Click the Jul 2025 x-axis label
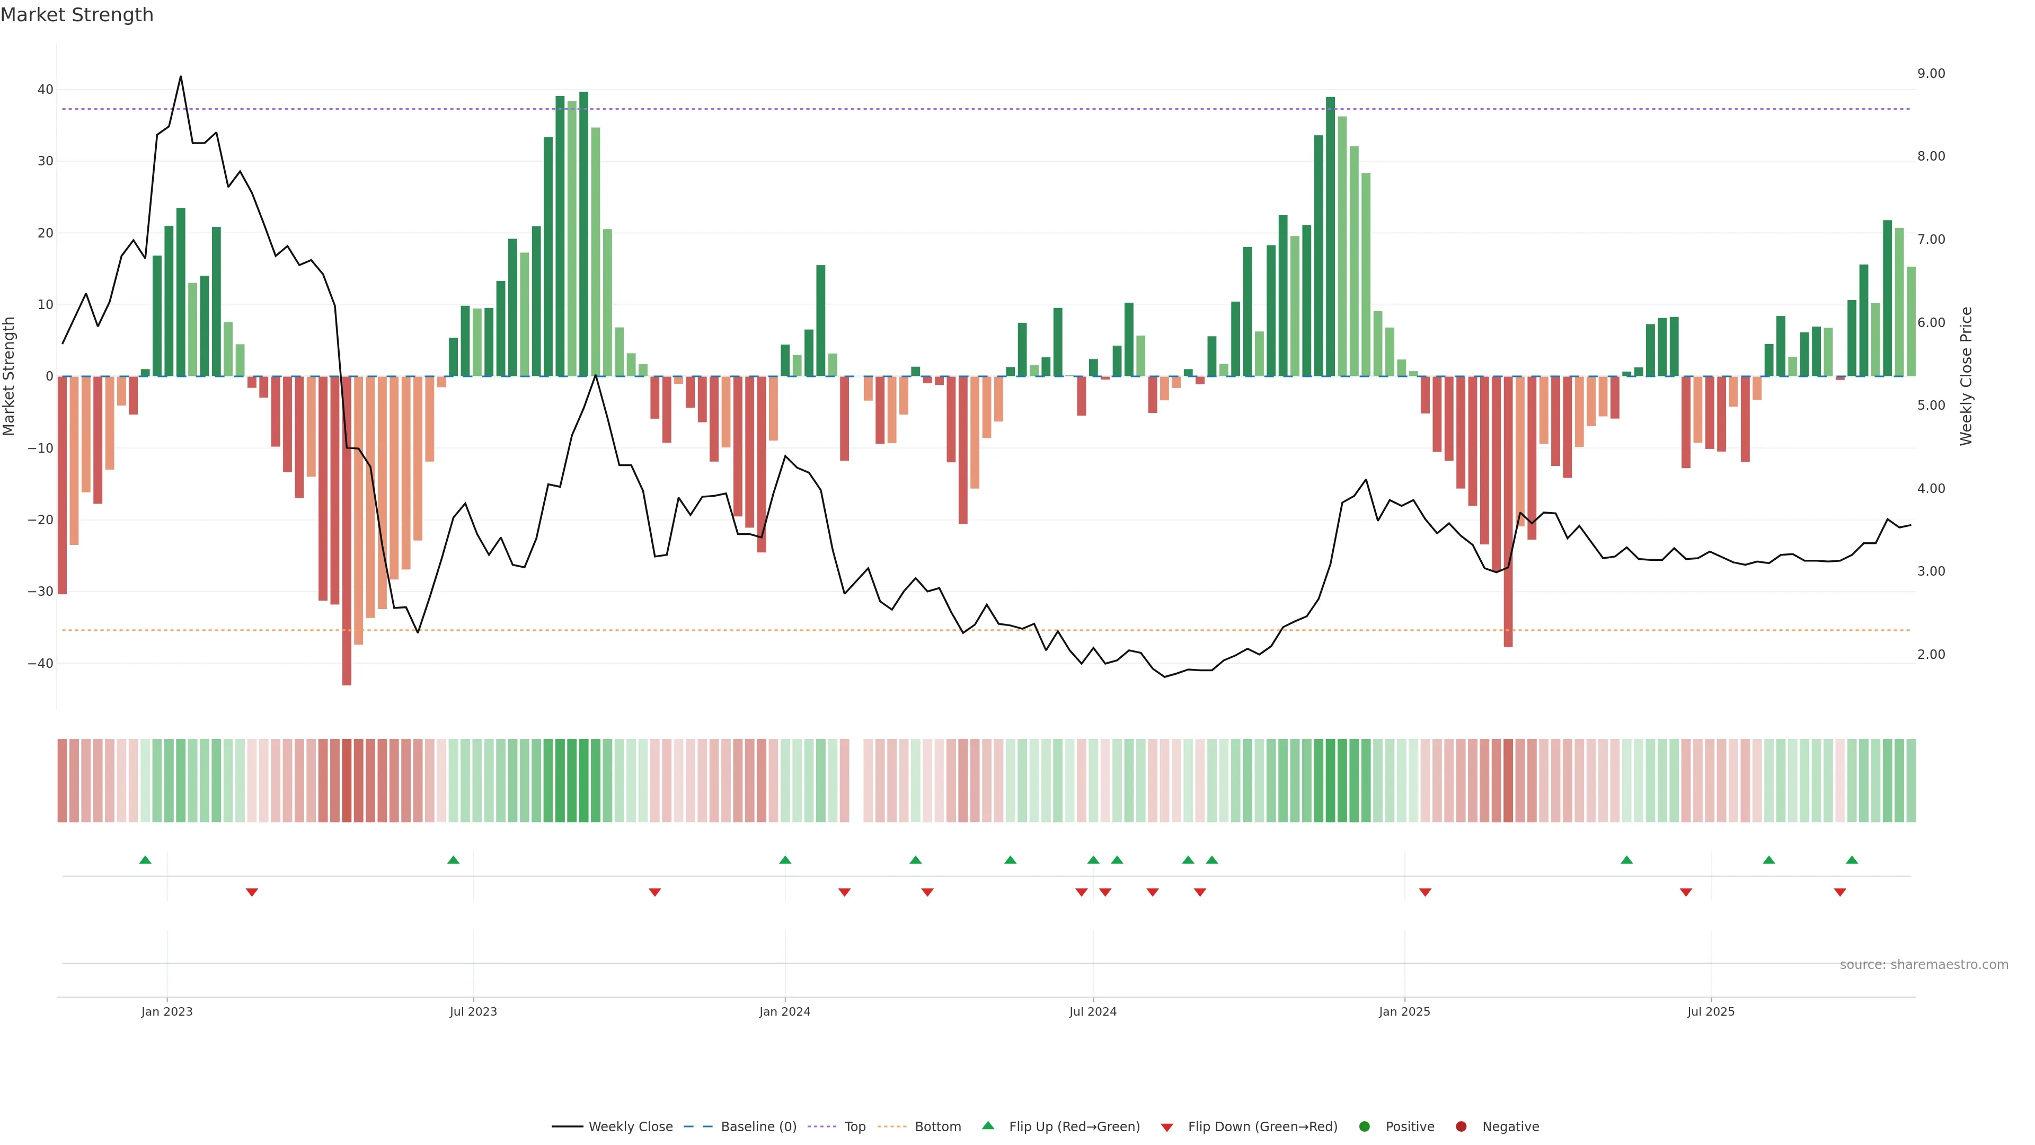This screenshot has width=2035, height=1145. click(x=1710, y=1011)
